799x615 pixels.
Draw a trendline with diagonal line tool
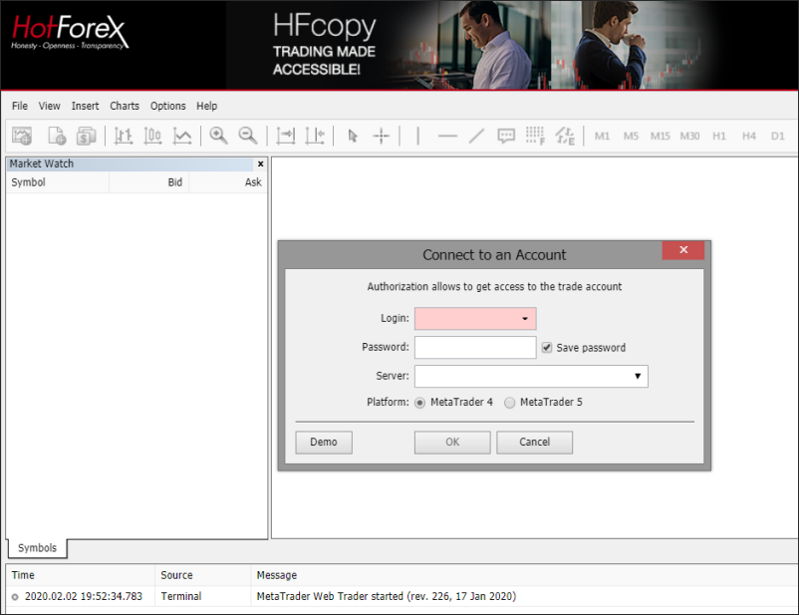[x=476, y=136]
